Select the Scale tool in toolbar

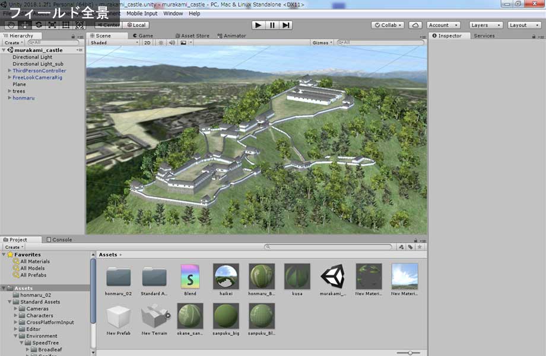[x=52, y=25]
